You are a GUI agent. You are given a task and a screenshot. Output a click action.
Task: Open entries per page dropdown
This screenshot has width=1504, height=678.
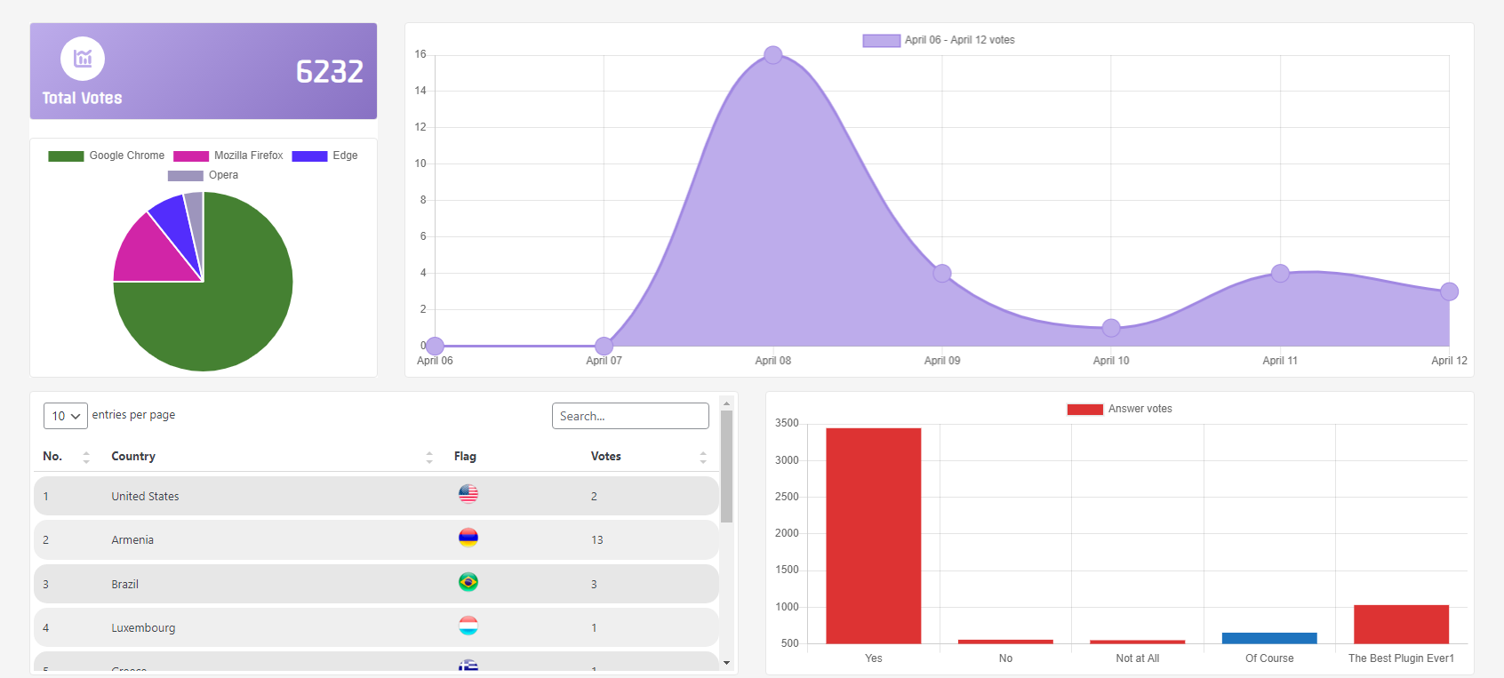66,416
